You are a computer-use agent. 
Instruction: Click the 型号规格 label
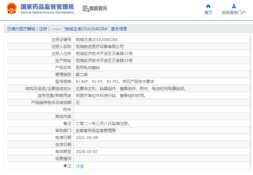pos(63,82)
